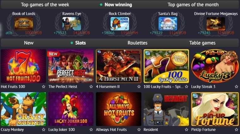Toggle the star next to The Perfect Heist
The width and height of the screenshot is (240, 134).
pyautogui.click(x=91, y=87)
